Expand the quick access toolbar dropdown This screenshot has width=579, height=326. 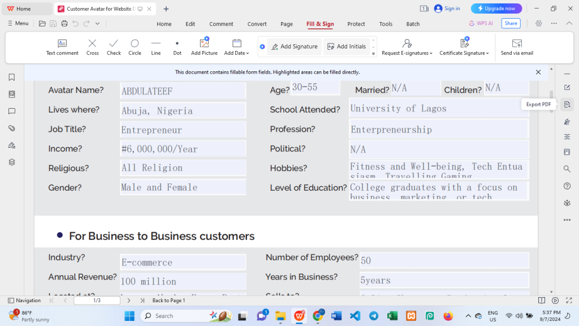point(97,24)
